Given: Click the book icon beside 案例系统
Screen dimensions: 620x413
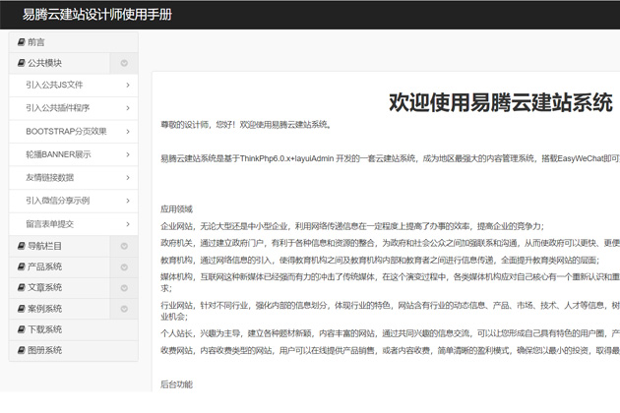Looking at the screenshot, I should click(x=22, y=309).
